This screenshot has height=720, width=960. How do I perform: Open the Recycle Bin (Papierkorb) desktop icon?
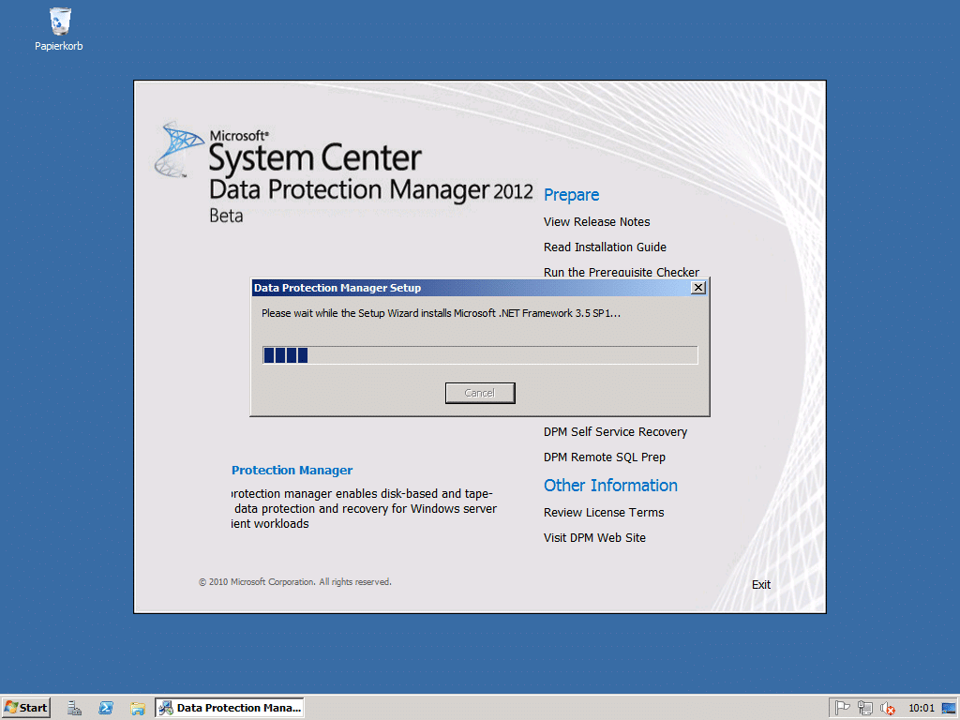pos(59,29)
